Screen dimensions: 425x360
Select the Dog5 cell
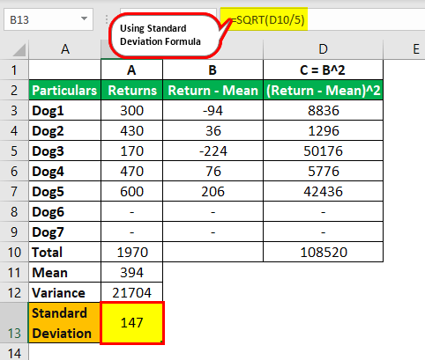point(64,191)
